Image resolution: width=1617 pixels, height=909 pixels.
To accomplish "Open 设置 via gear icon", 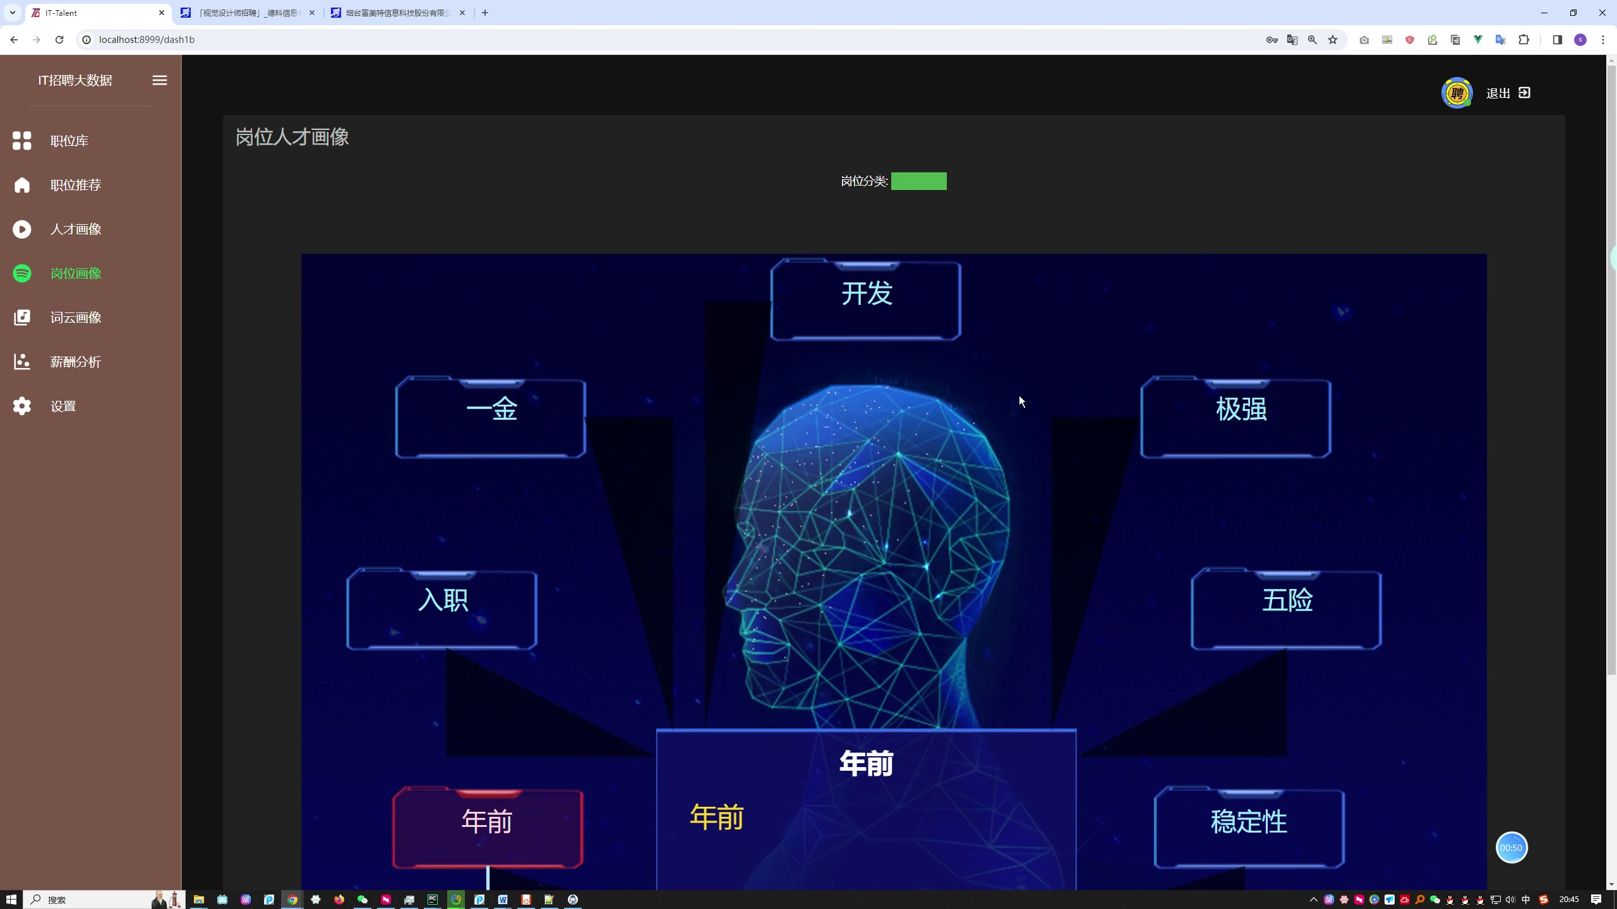I will 21,406.
